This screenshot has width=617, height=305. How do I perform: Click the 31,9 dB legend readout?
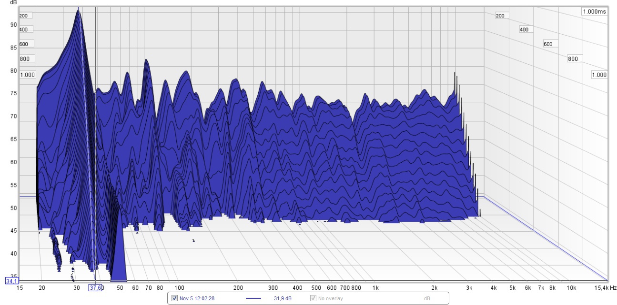point(282,298)
